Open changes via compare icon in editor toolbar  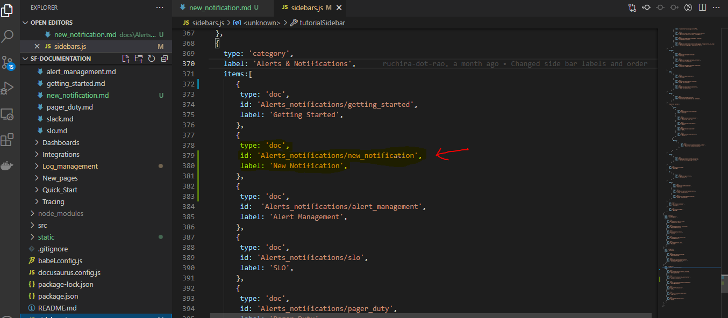pos(632,8)
